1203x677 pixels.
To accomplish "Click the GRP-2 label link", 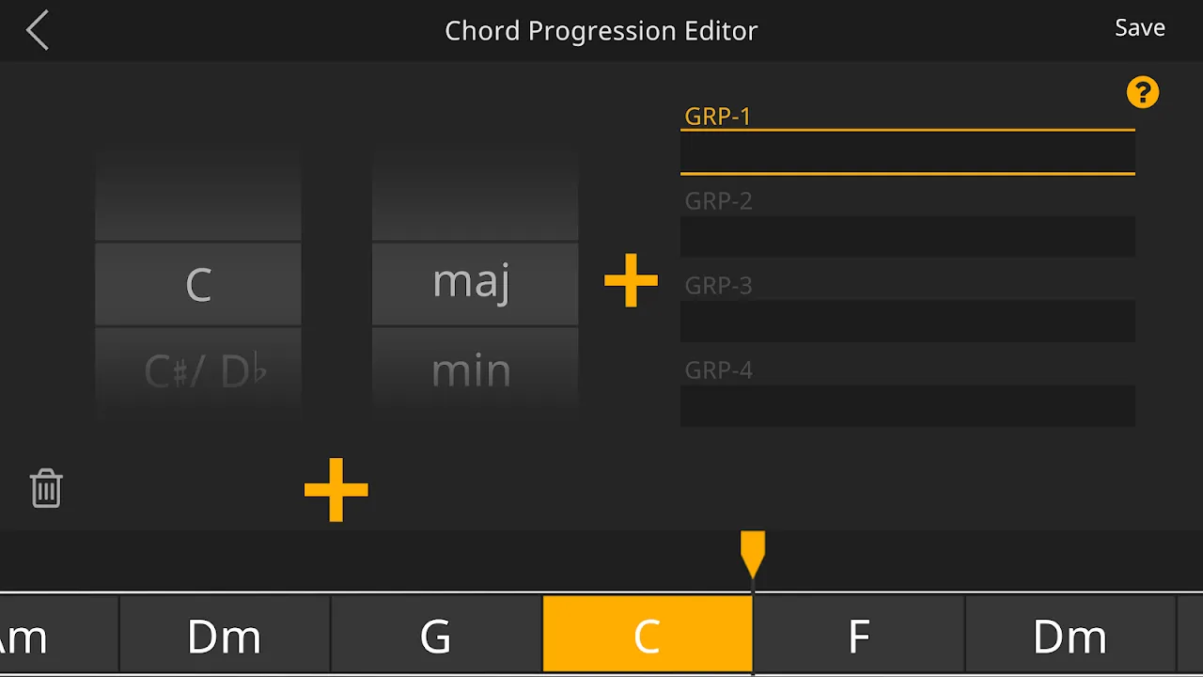I will coord(718,200).
